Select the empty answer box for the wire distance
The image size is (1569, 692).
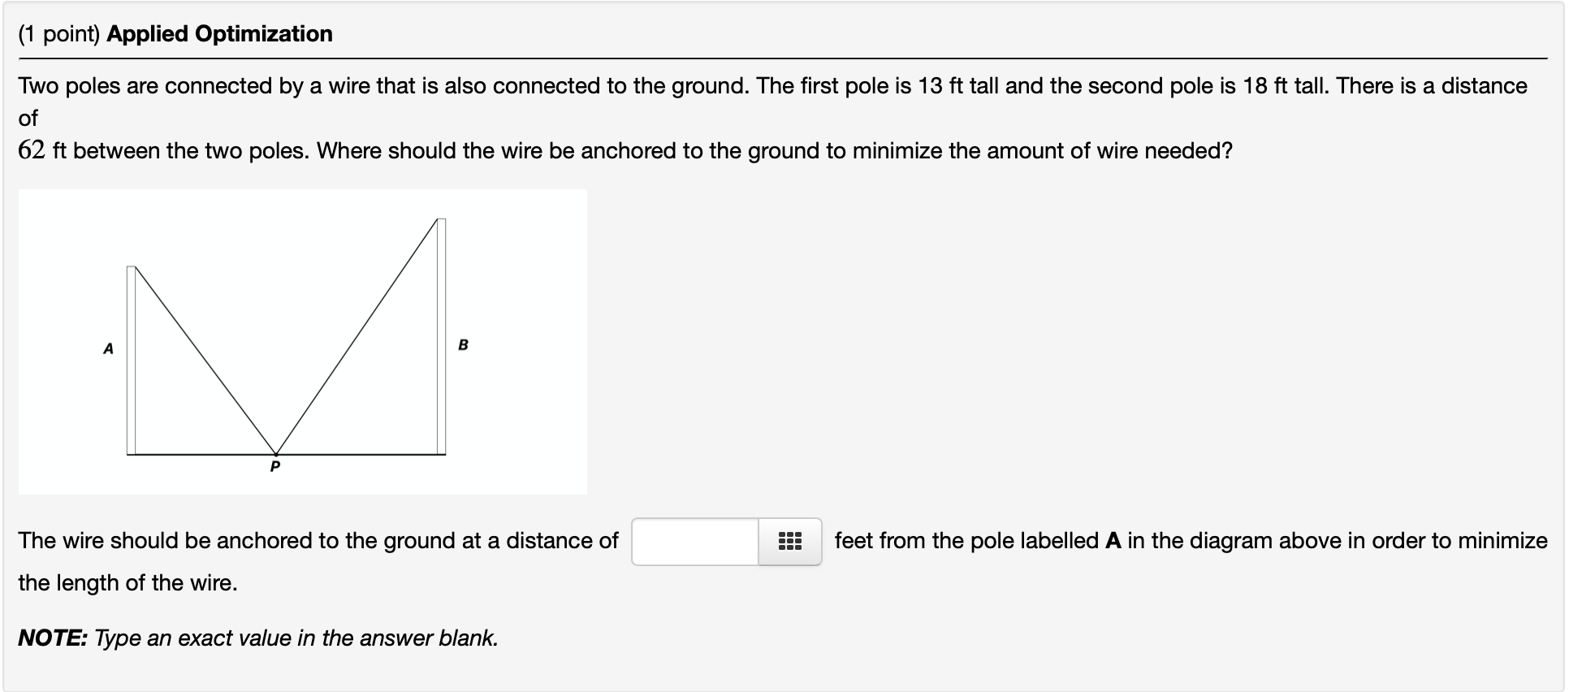694,541
